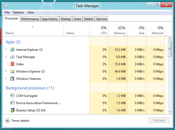Click the 1.0 MB memory value

[121, 110]
